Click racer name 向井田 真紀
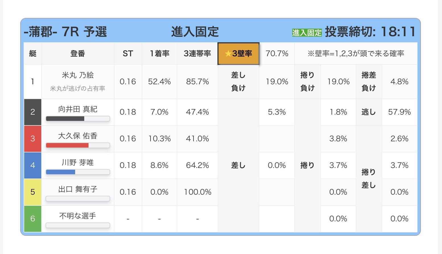The image size is (442, 254). pos(78,109)
